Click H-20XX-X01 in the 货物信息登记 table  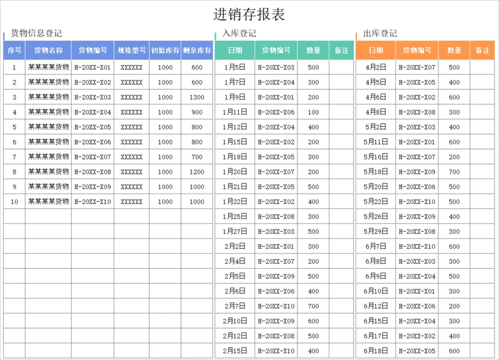pos(92,67)
